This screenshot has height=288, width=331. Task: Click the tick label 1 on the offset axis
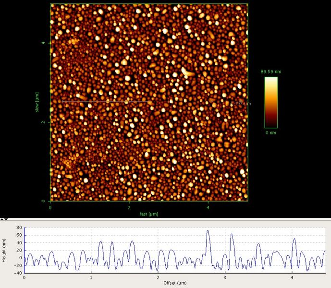tap(91, 277)
